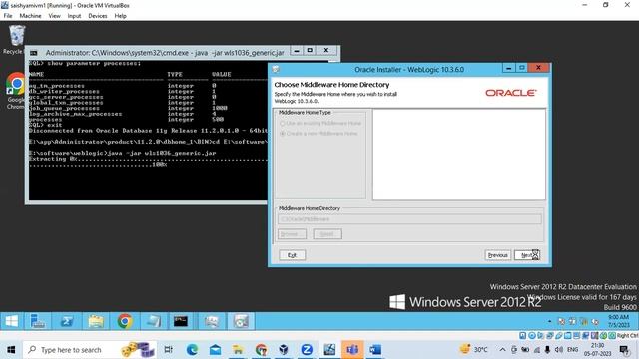
Task: Open the host clock showing 21:30
Action: [597, 350]
